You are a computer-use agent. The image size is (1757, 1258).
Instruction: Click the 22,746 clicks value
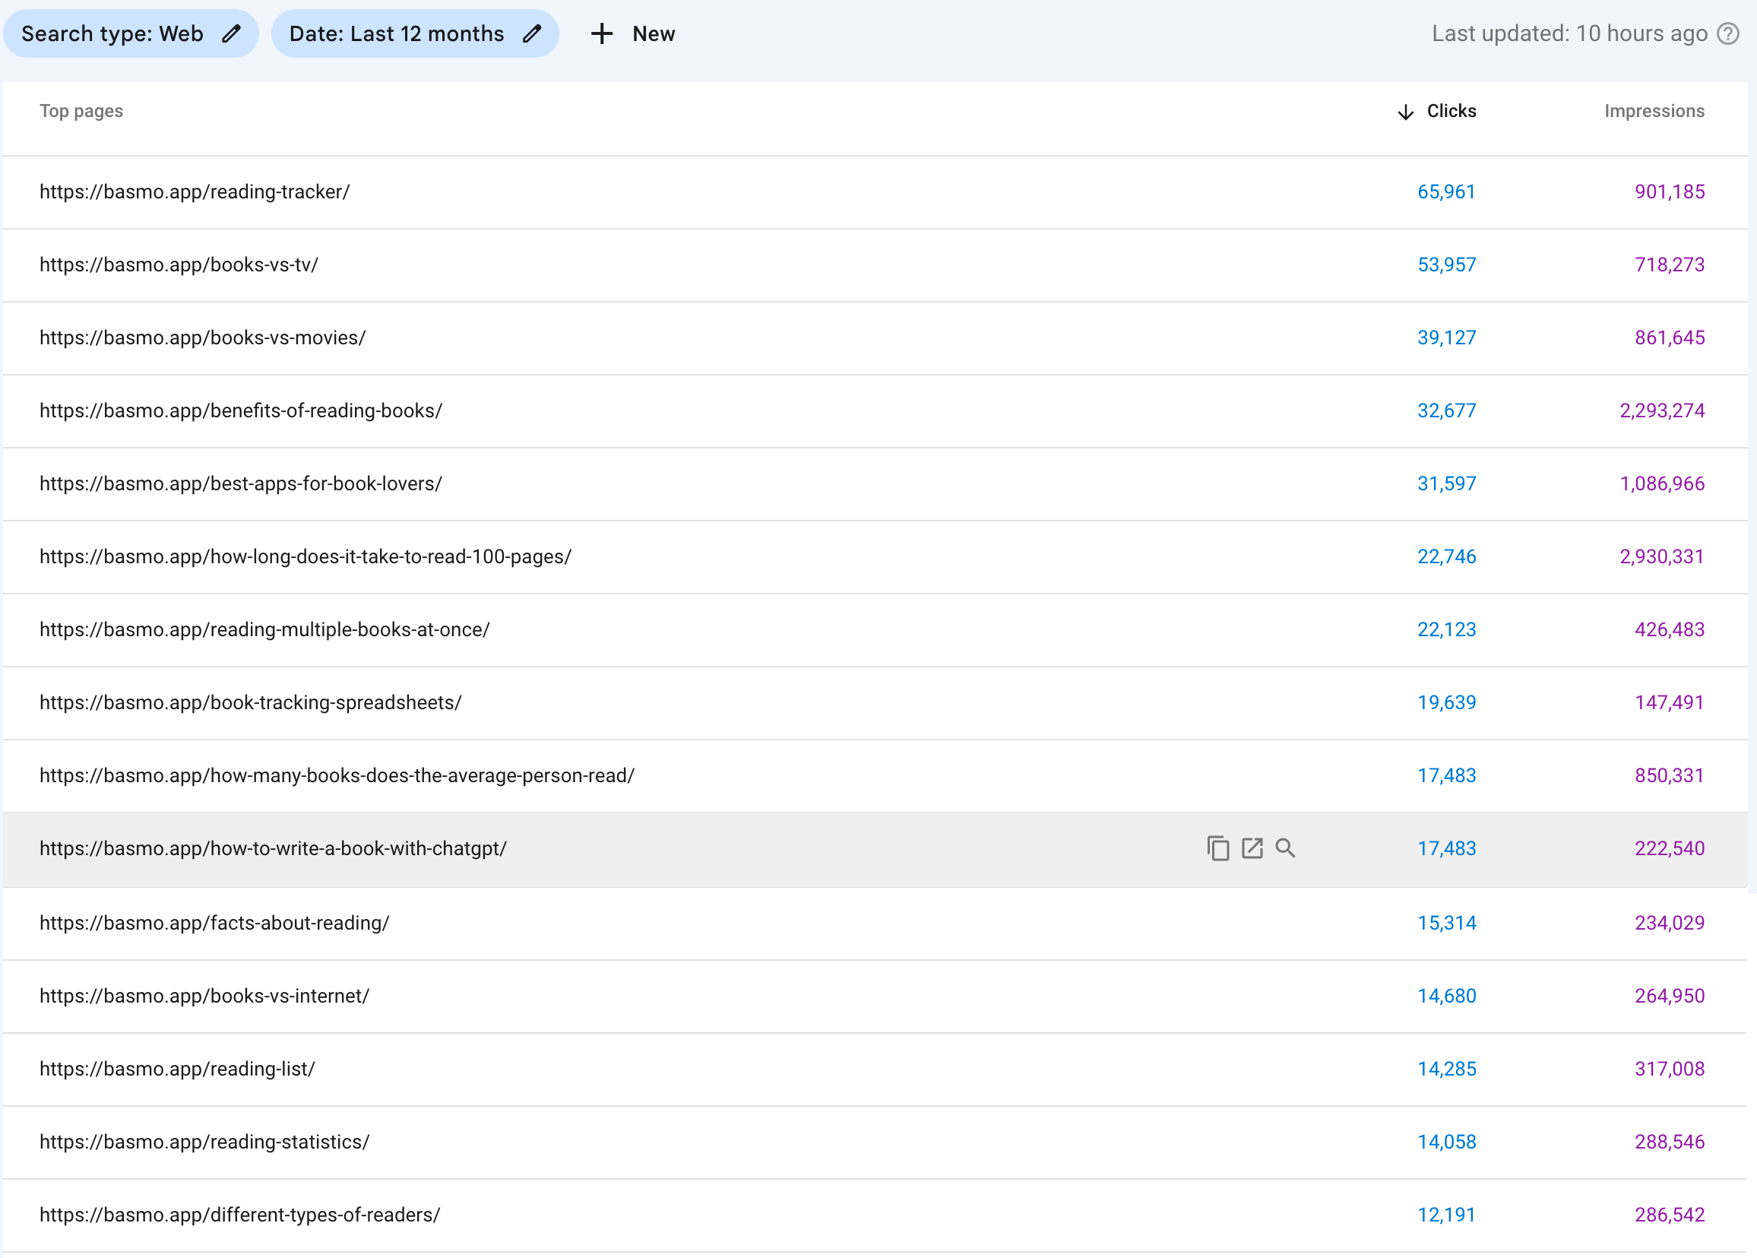point(1446,557)
